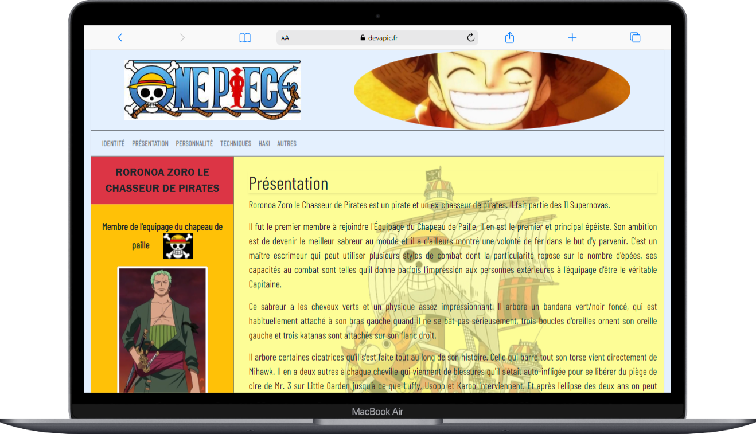Click the Safari back arrow
The height and width of the screenshot is (434, 756).
pyautogui.click(x=120, y=38)
